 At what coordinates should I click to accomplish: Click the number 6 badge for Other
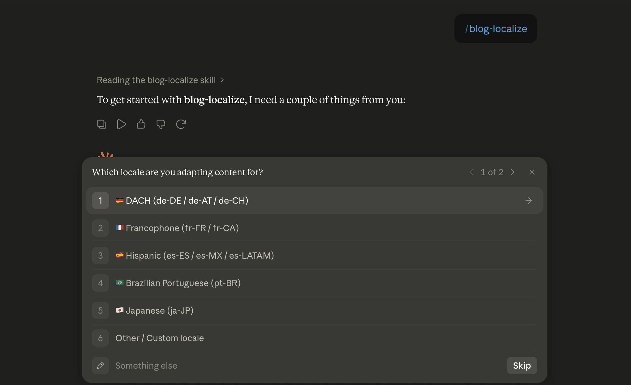coord(101,338)
